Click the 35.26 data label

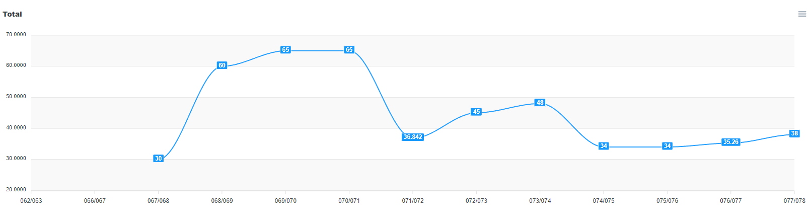730,142
